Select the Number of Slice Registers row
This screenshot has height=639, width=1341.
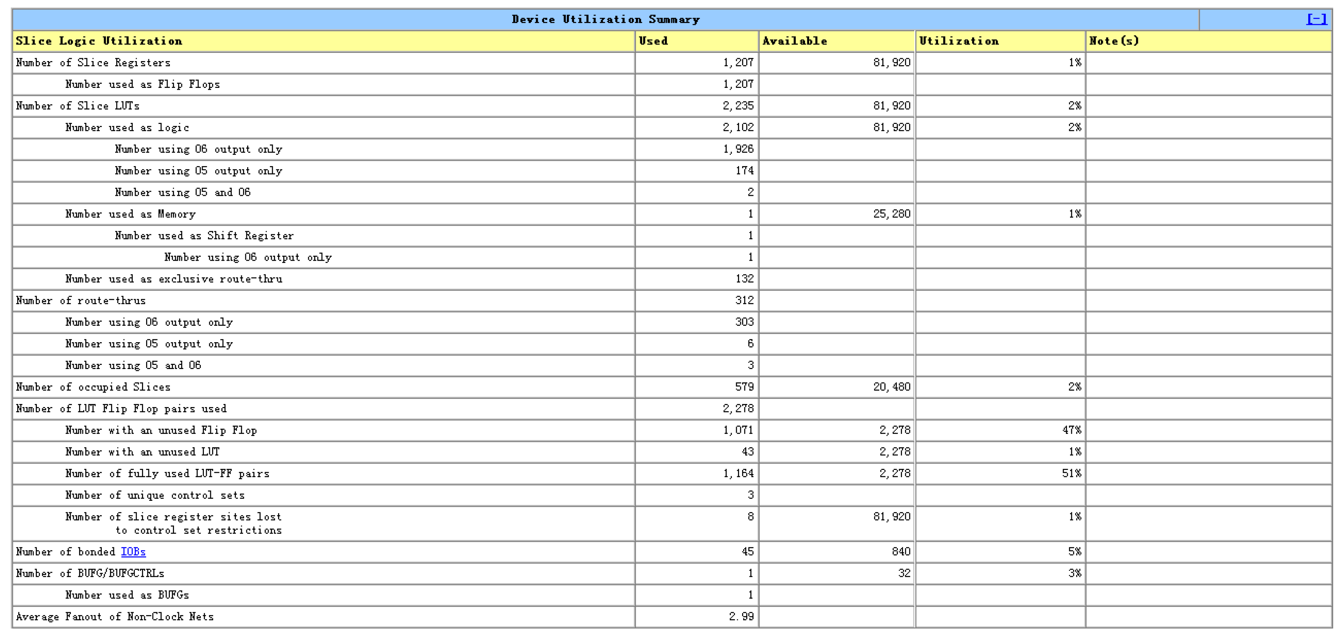[x=93, y=63]
